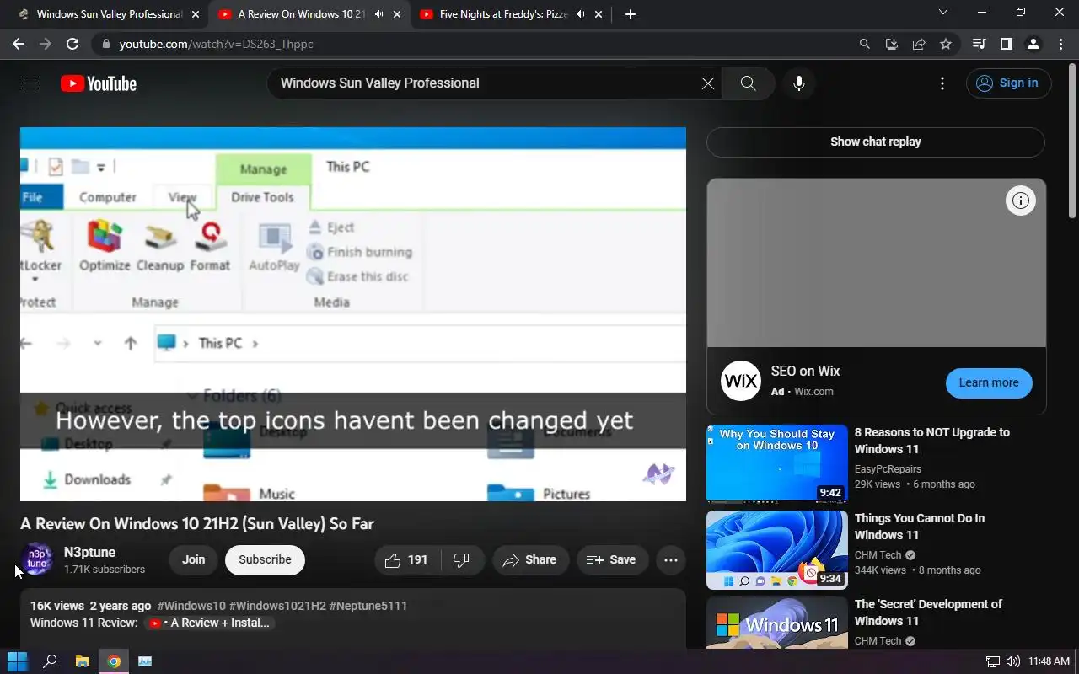Click the #Windows1021H2 hashtag
This screenshot has width=1079, height=674.
pyautogui.click(x=277, y=606)
